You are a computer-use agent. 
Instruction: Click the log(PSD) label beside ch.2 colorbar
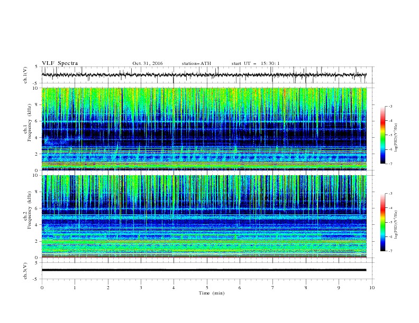pyautogui.click(x=396, y=225)
